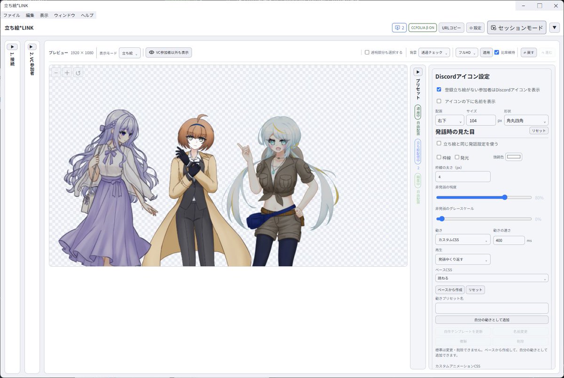
Task: Select the 編集中 preset pill
Action: pyautogui.click(x=418, y=180)
